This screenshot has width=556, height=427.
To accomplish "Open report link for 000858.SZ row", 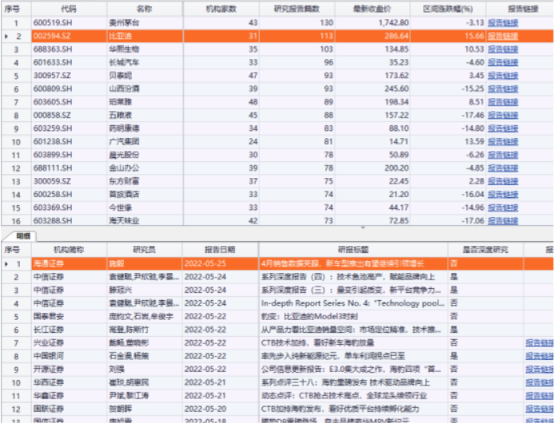I will coord(502,116).
